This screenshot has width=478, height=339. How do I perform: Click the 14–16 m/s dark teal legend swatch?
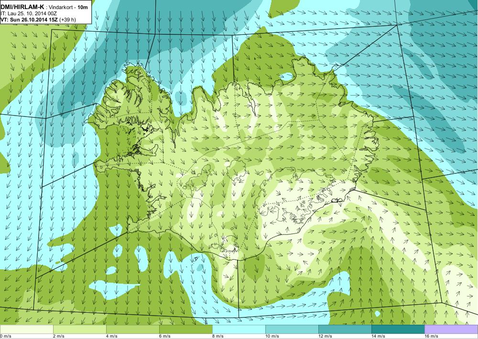tap(398, 329)
